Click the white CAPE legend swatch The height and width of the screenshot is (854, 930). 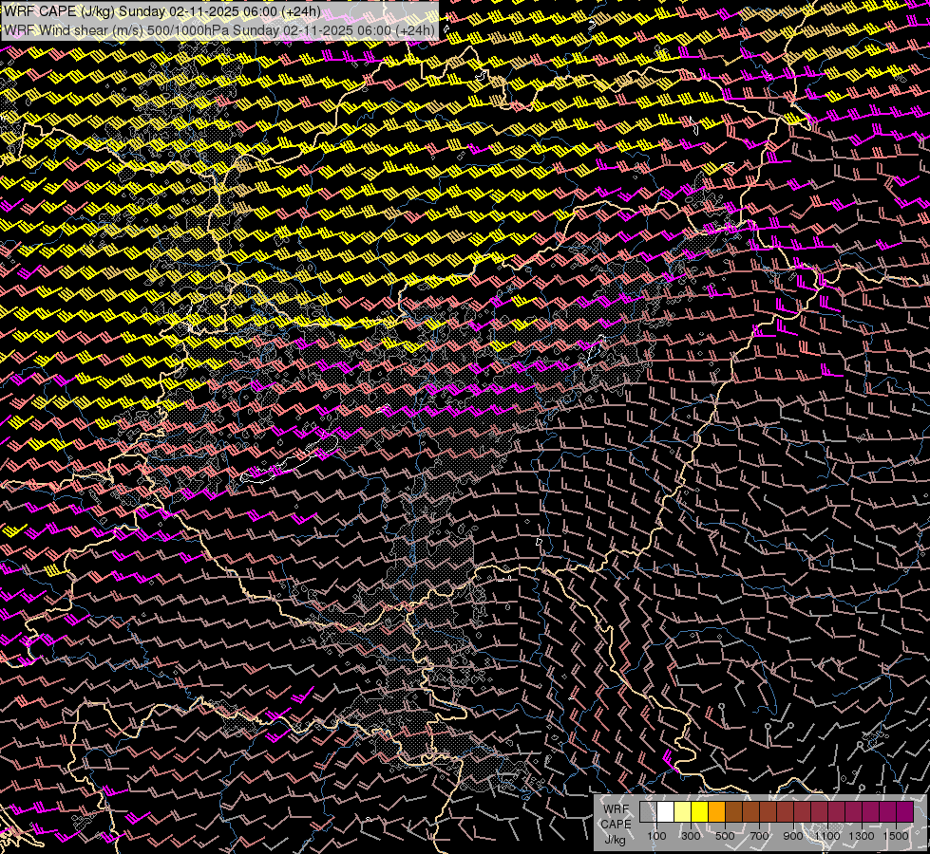(665, 812)
